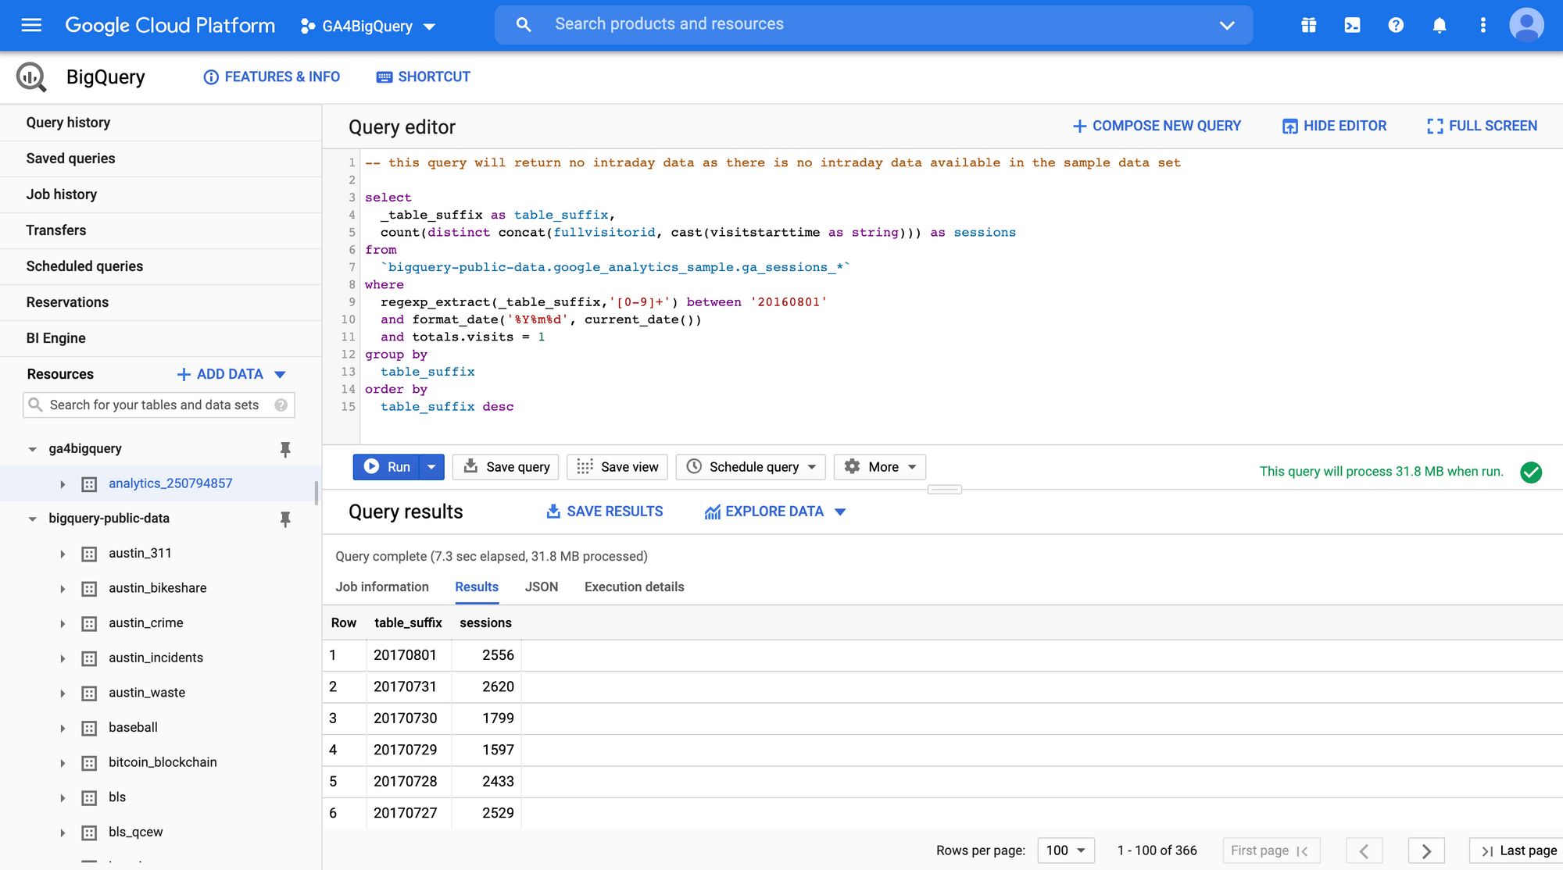Image resolution: width=1563 pixels, height=870 pixels.
Task: Switch editor to Full Screen
Action: (x=1482, y=126)
